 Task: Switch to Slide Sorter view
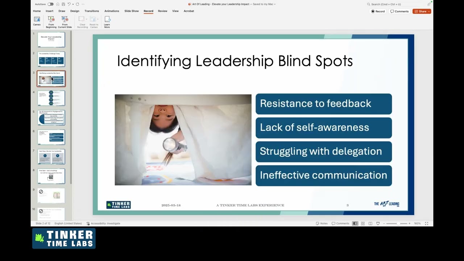click(362, 223)
